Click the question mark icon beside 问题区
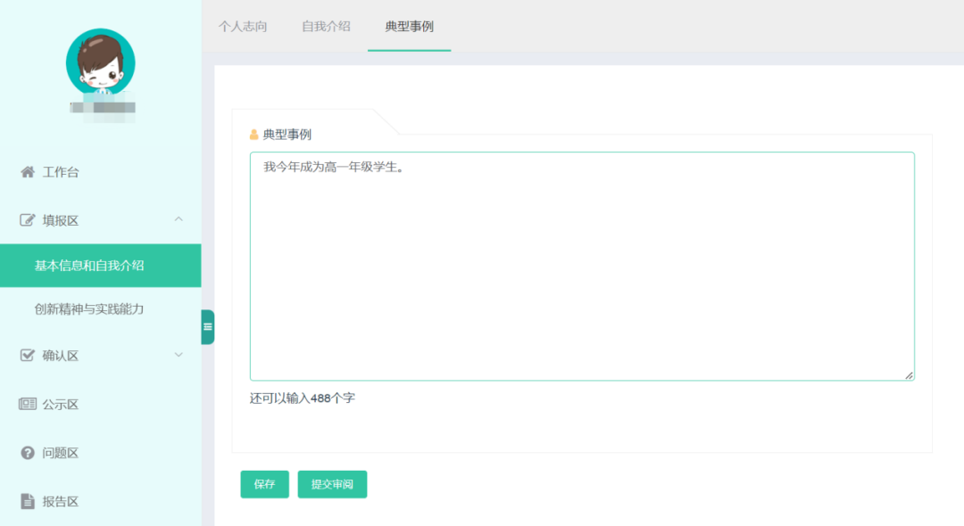 point(28,453)
